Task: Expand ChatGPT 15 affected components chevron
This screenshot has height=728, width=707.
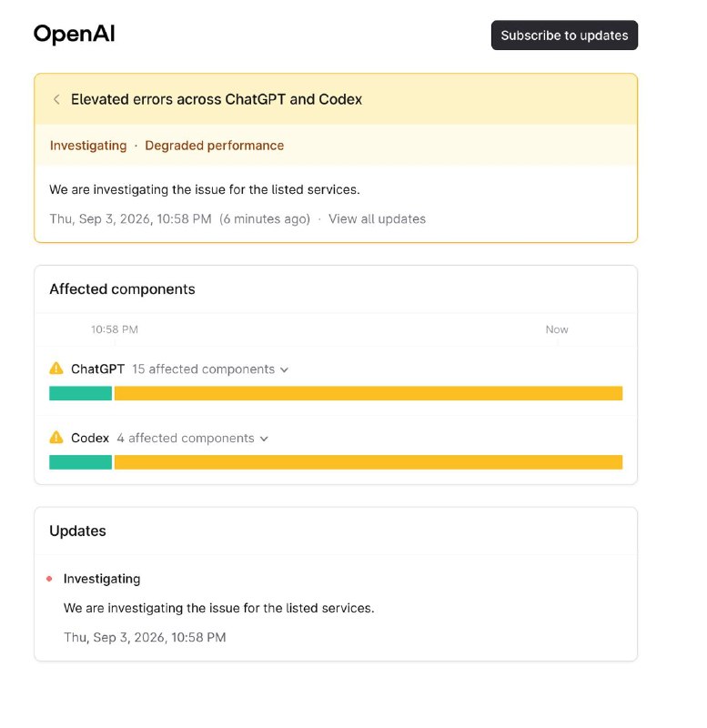Action: coord(285,369)
